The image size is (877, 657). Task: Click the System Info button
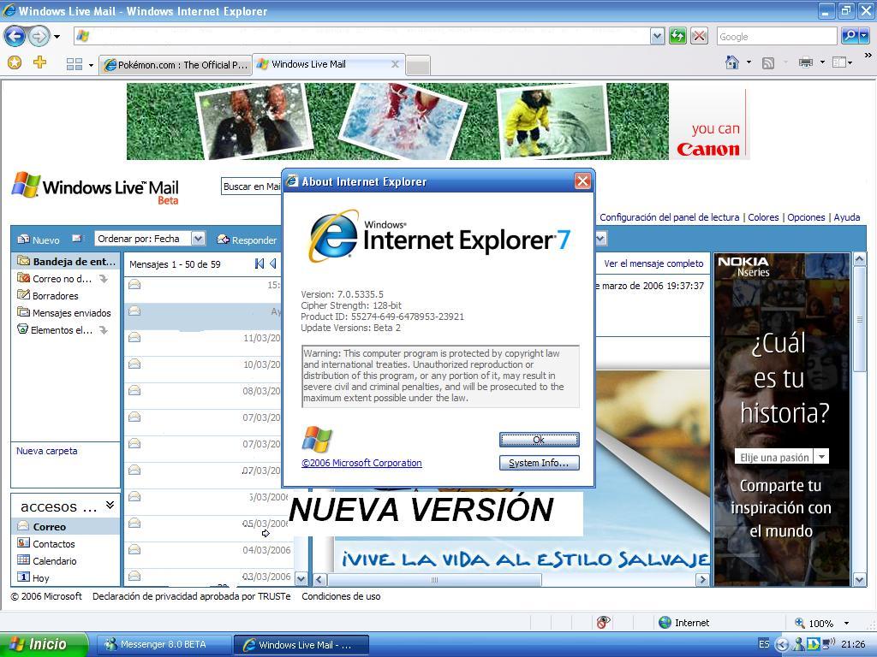click(x=539, y=463)
